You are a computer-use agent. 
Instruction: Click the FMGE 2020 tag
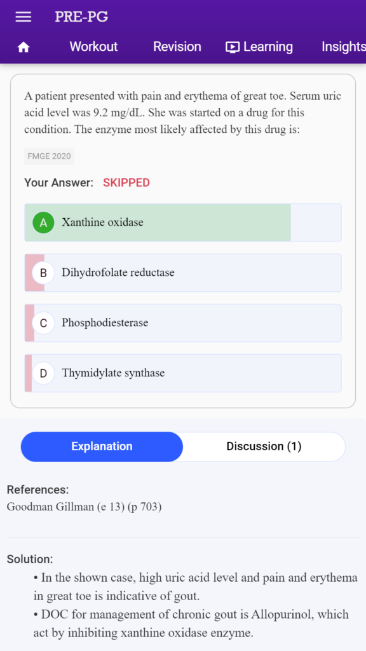(49, 156)
